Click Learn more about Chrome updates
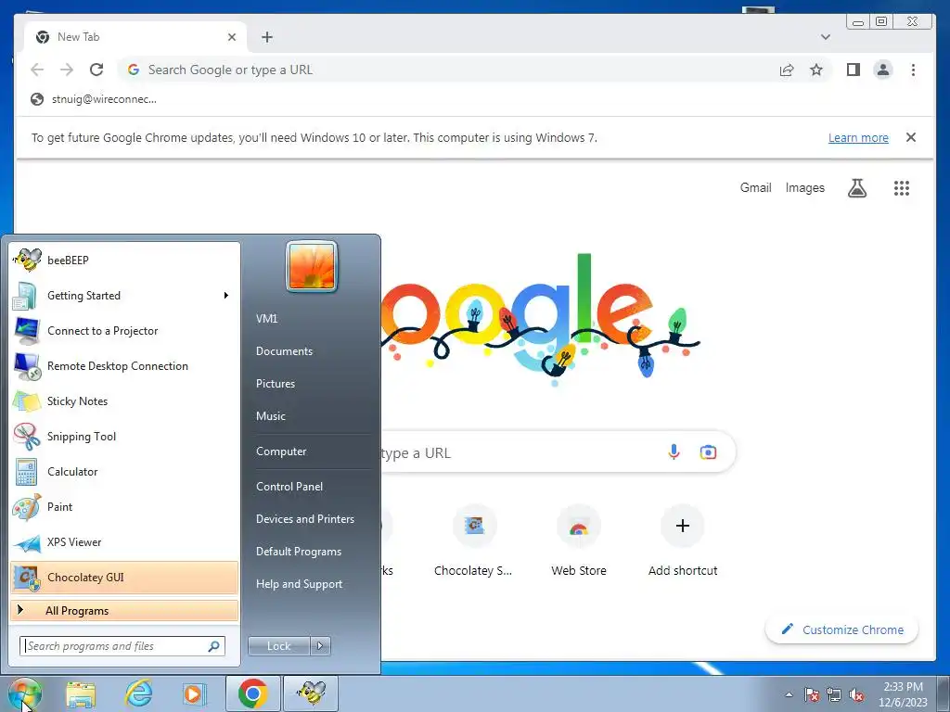Viewport: 950px width, 712px height. [858, 137]
